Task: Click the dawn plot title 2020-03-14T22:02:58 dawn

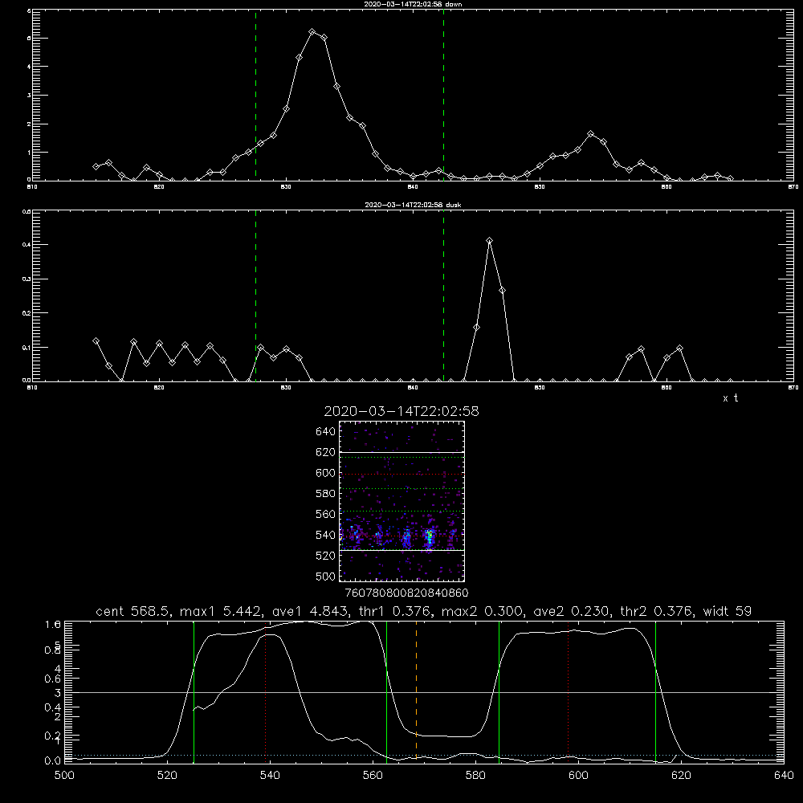Action: click(x=413, y=4)
